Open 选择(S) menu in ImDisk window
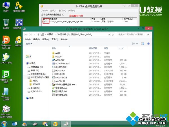The image size is (169, 127). coord(53,11)
